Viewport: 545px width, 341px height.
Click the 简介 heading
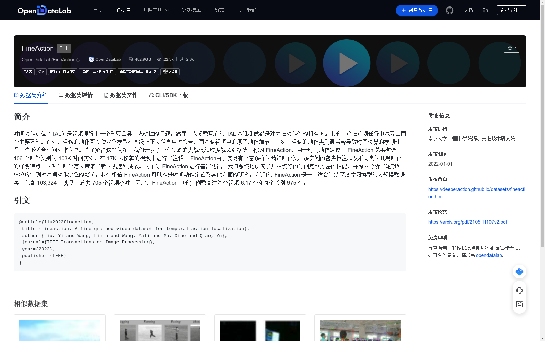pyautogui.click(x=22, y=117)
